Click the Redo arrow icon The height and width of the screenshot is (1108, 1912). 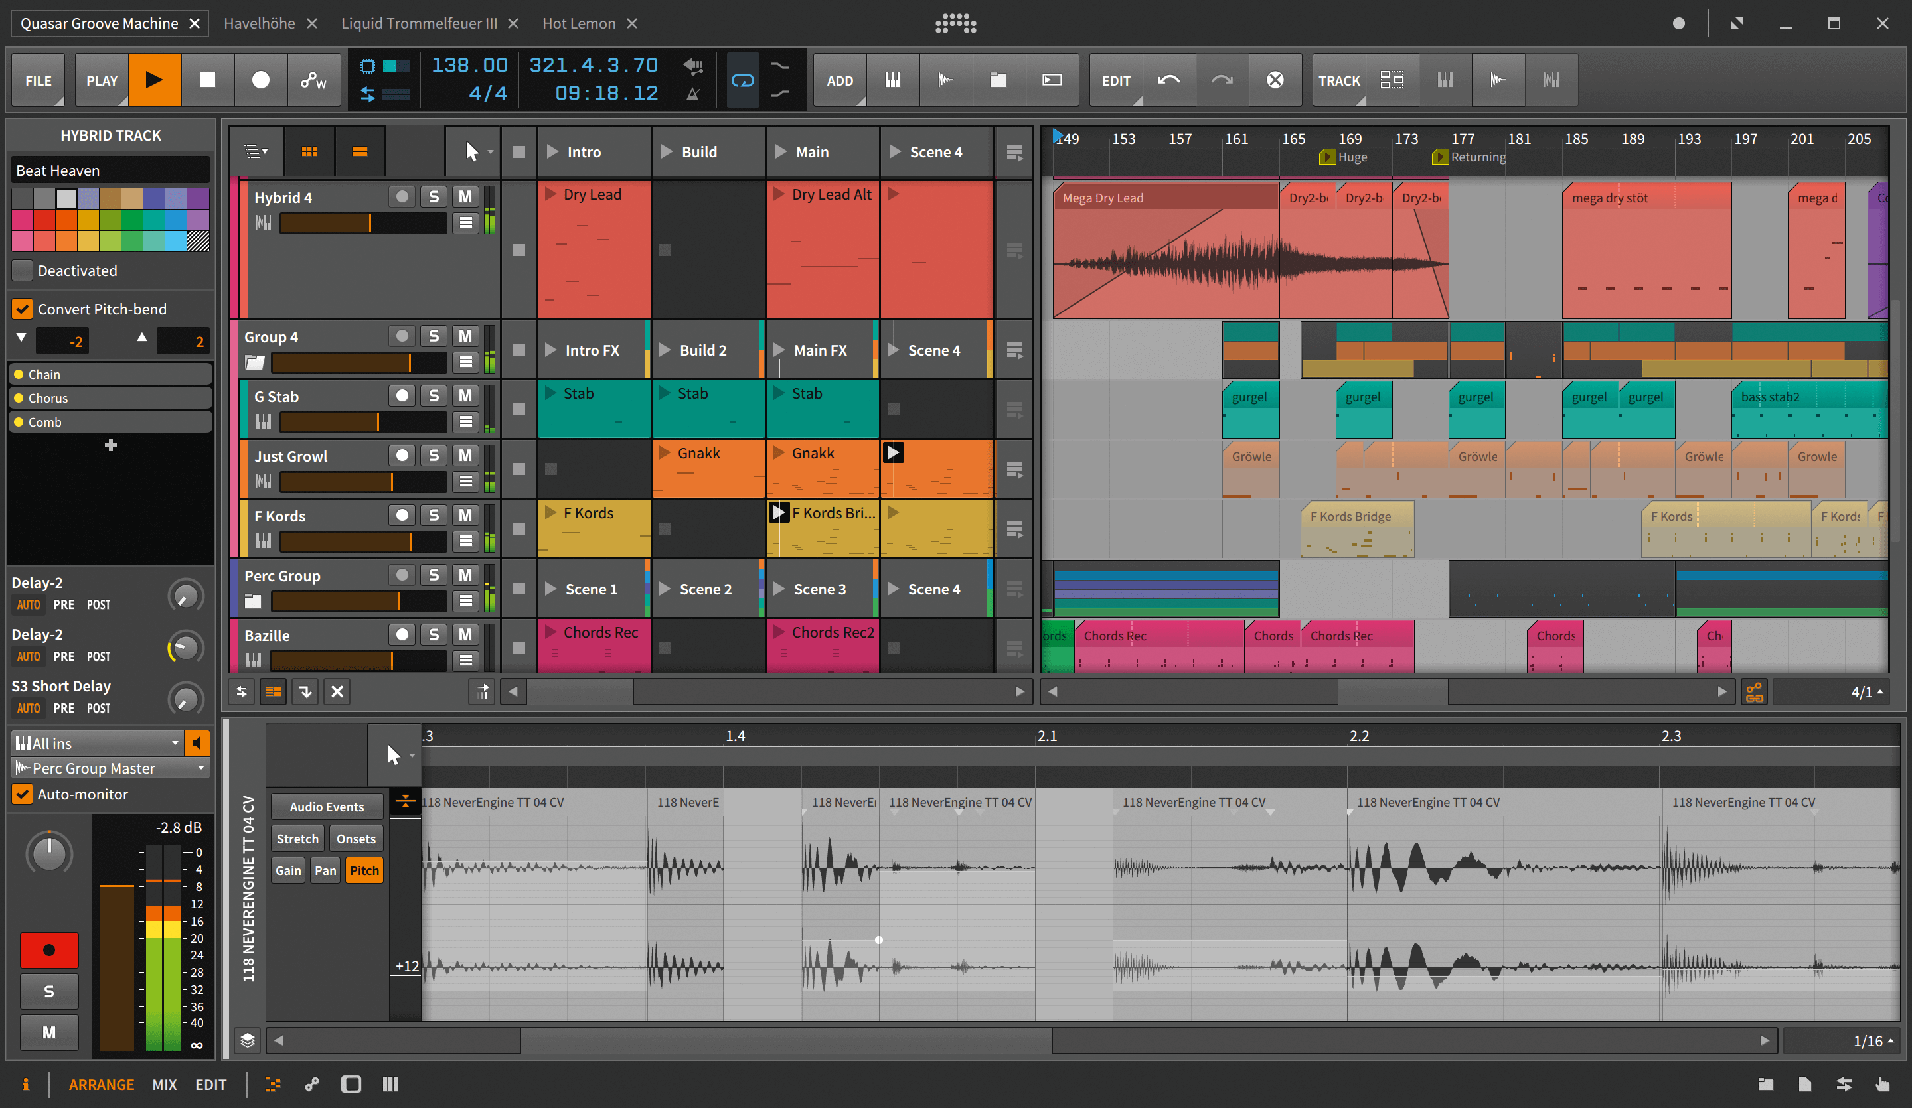coord(1222,80)
